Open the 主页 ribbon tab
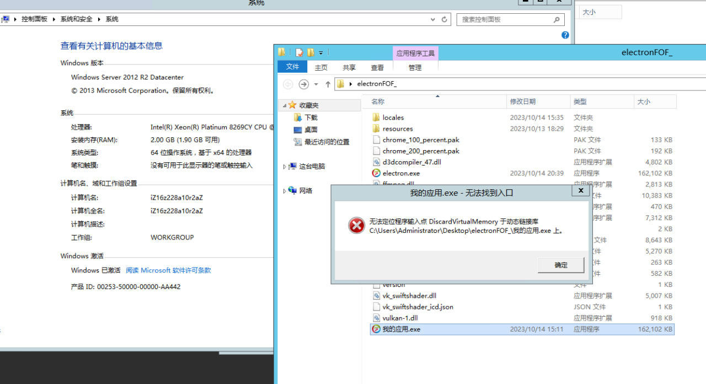706x384 pixels. click(x=321, y=67)
